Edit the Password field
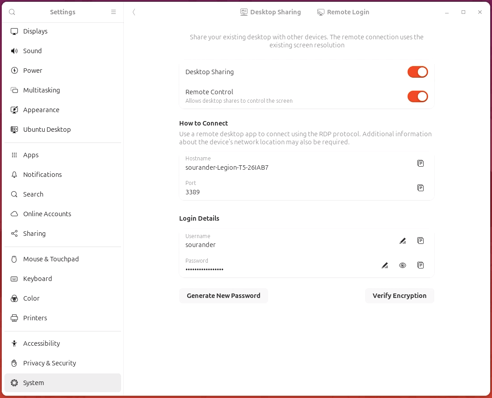492x398 pixels. [x=385, y=265]
